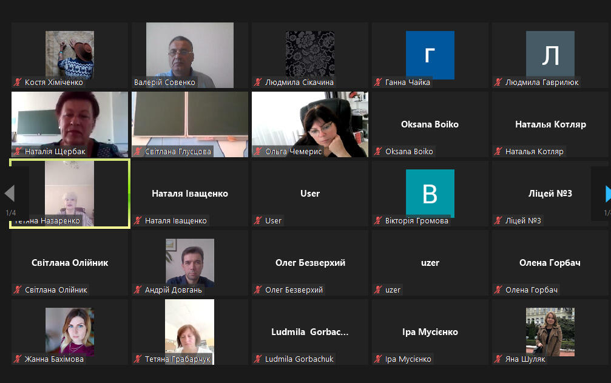Click muted mic icon beside uzer
Screen dimensions: 611x383
pyautogui.click(x=377, y=290)
